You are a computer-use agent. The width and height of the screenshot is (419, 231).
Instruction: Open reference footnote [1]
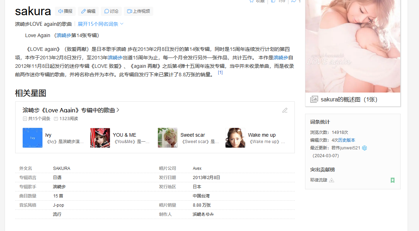click(x=220, y=72)
